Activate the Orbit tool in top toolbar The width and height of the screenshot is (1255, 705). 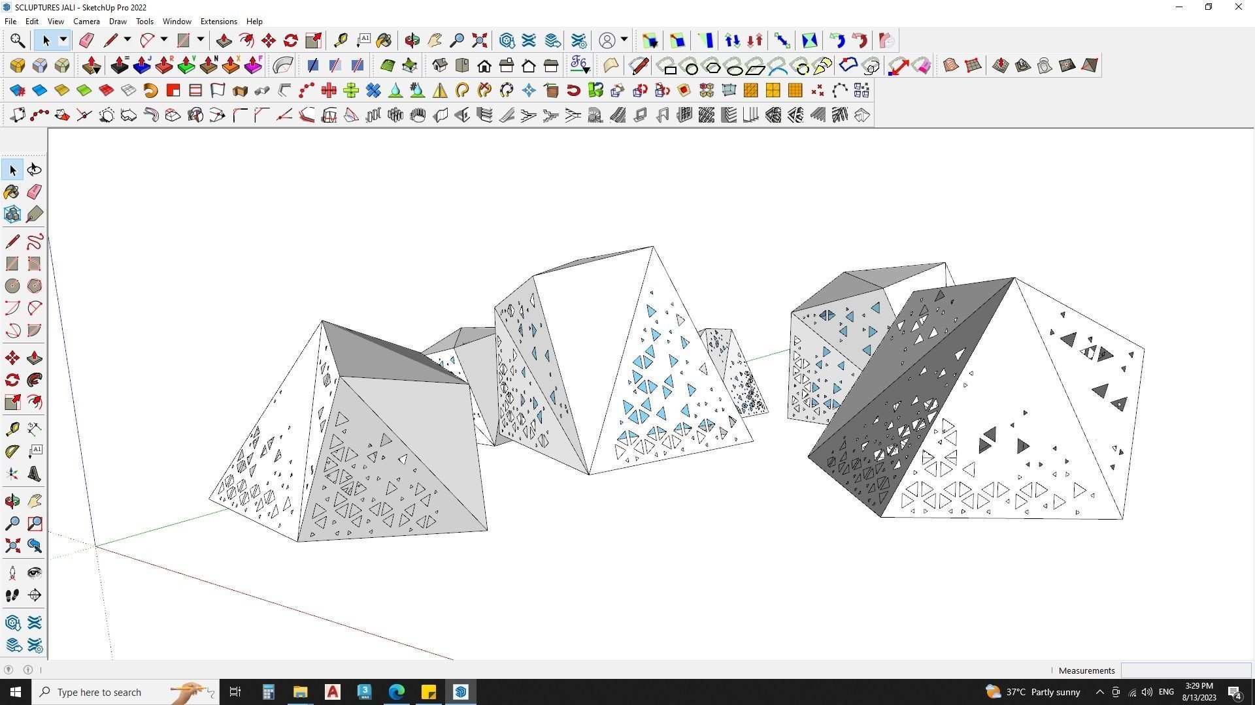tap(412, 40)
